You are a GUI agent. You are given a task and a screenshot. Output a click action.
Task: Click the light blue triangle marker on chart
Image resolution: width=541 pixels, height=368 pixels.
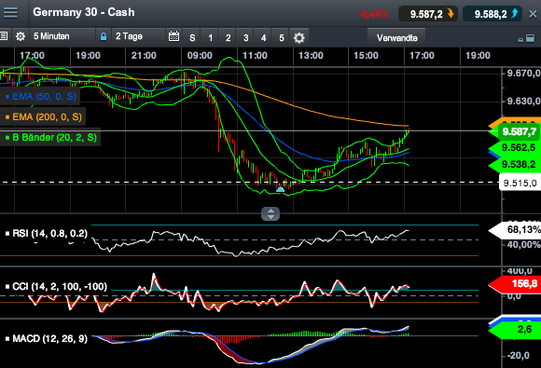coord(280,189)
